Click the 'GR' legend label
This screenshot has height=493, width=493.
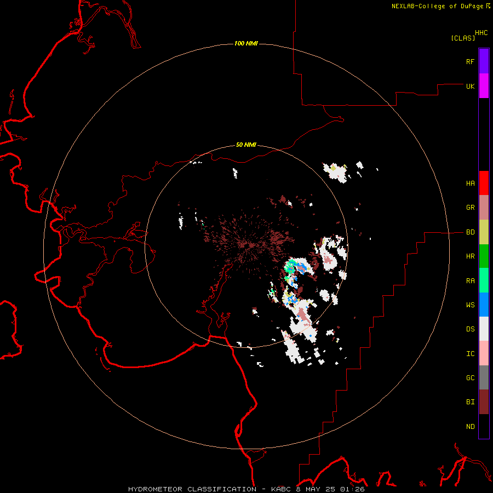click(470, 208)
